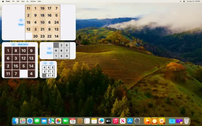This screenshot has height=126, width=202.
Task: Open the Help menu
Action: tap(39, 1)
